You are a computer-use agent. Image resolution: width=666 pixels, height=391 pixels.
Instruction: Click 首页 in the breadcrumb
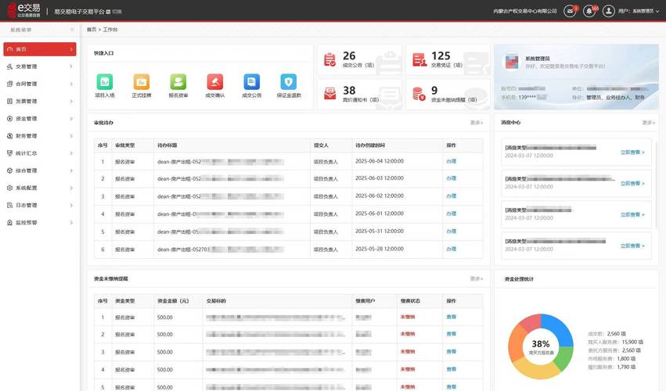pyautogui.click(x=92, y=29)
